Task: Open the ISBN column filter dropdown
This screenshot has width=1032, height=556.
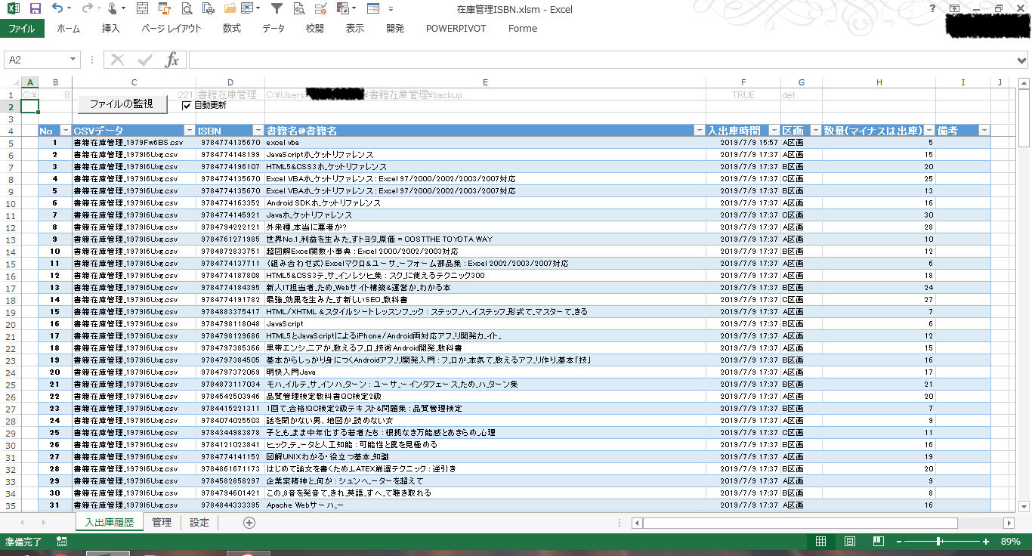Action: [257, 131]
